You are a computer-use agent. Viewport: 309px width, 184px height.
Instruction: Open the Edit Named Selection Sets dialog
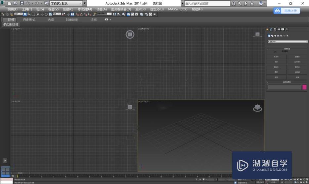(94, 14)
